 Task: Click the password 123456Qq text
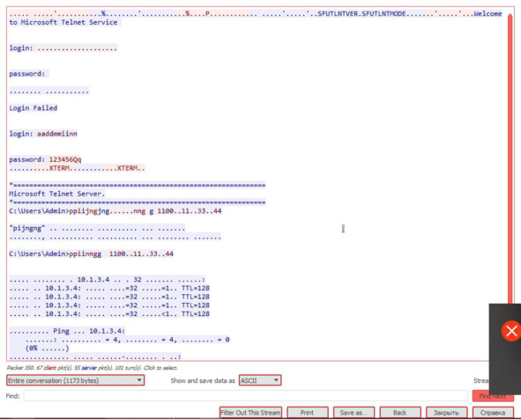pyautogui.click(x=45, y=159)
